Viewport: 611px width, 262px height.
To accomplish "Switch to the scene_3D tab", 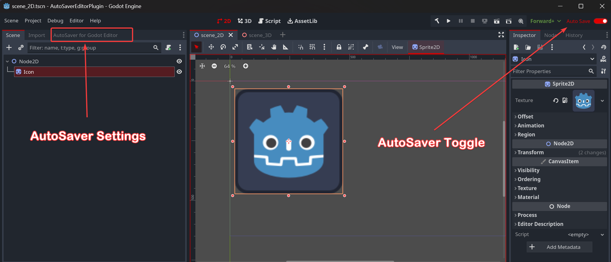I will [x=257, y=35].
